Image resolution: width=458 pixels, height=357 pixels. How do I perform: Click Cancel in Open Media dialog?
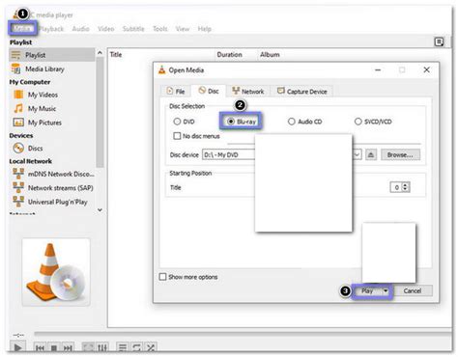(x=413, y=290)
